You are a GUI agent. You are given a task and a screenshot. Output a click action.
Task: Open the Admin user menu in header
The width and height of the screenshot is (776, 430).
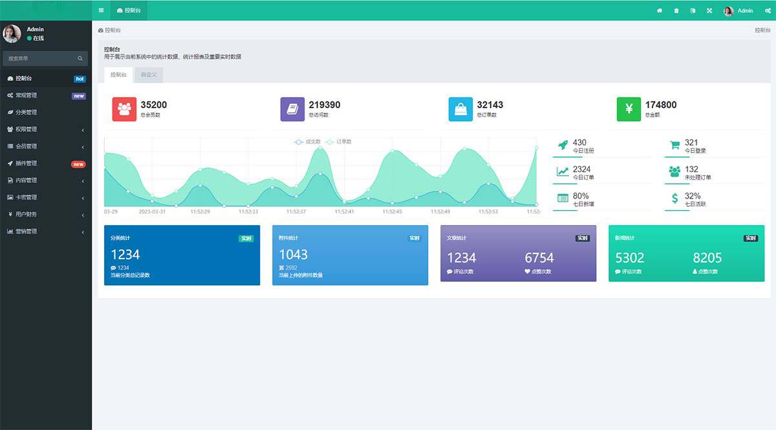(x=738, y=11)
